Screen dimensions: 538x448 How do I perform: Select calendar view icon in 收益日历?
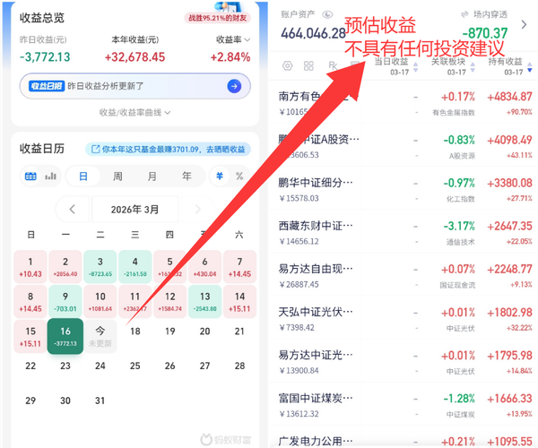click(x=30, y=177)
